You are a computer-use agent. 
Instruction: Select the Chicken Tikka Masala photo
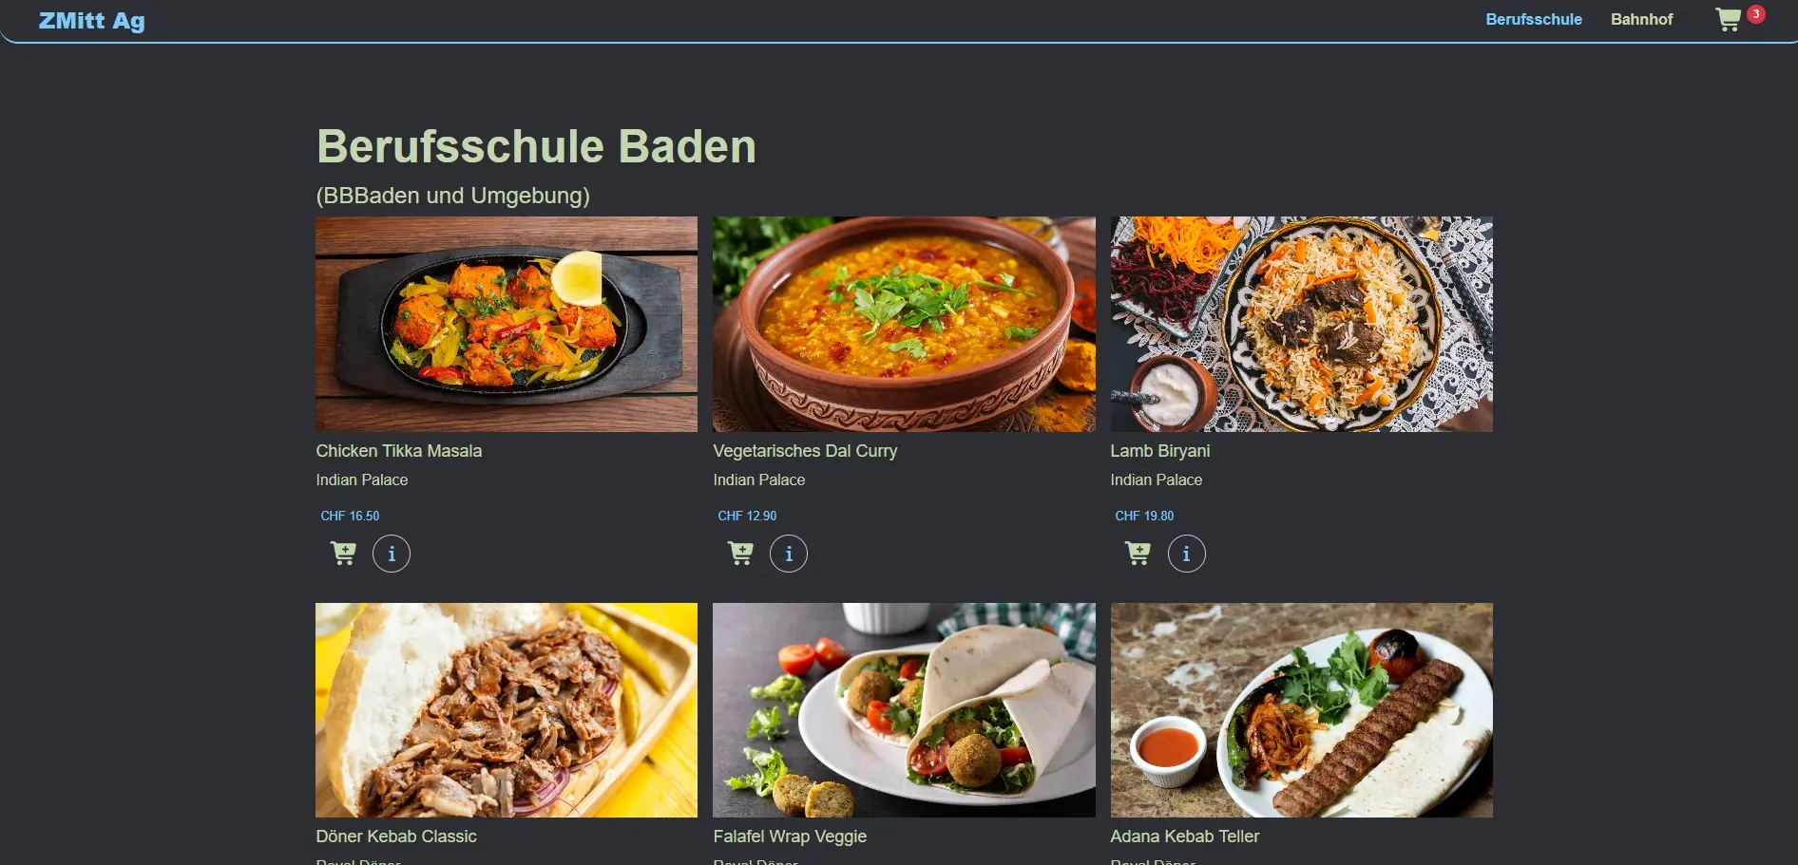point(507,324)
